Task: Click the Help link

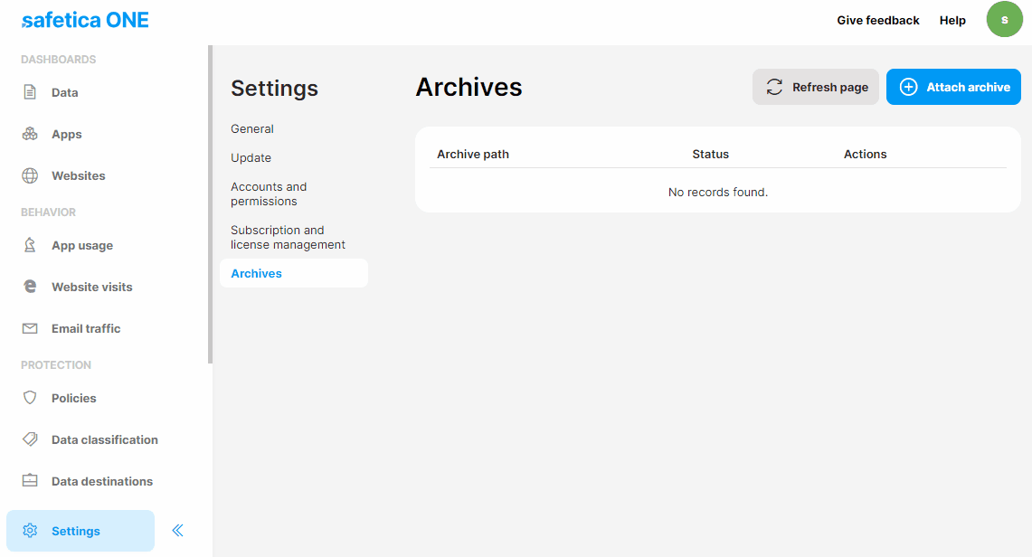Action: click(x=952, y=19)
